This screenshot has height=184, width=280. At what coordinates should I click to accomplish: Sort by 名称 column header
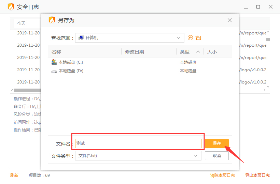(x=56, y=52)
